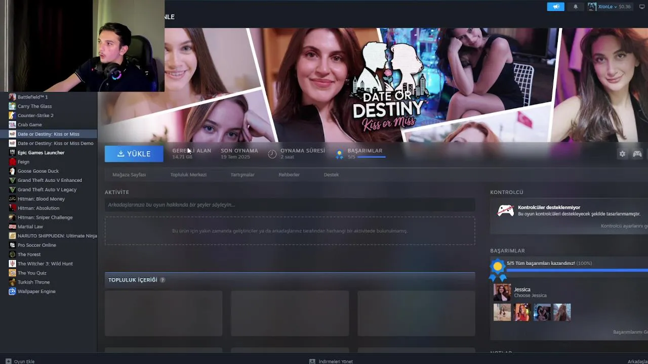
Task: Click the SON OYNAMA 19 Tem 2025 stat
Action: (239, 154)
